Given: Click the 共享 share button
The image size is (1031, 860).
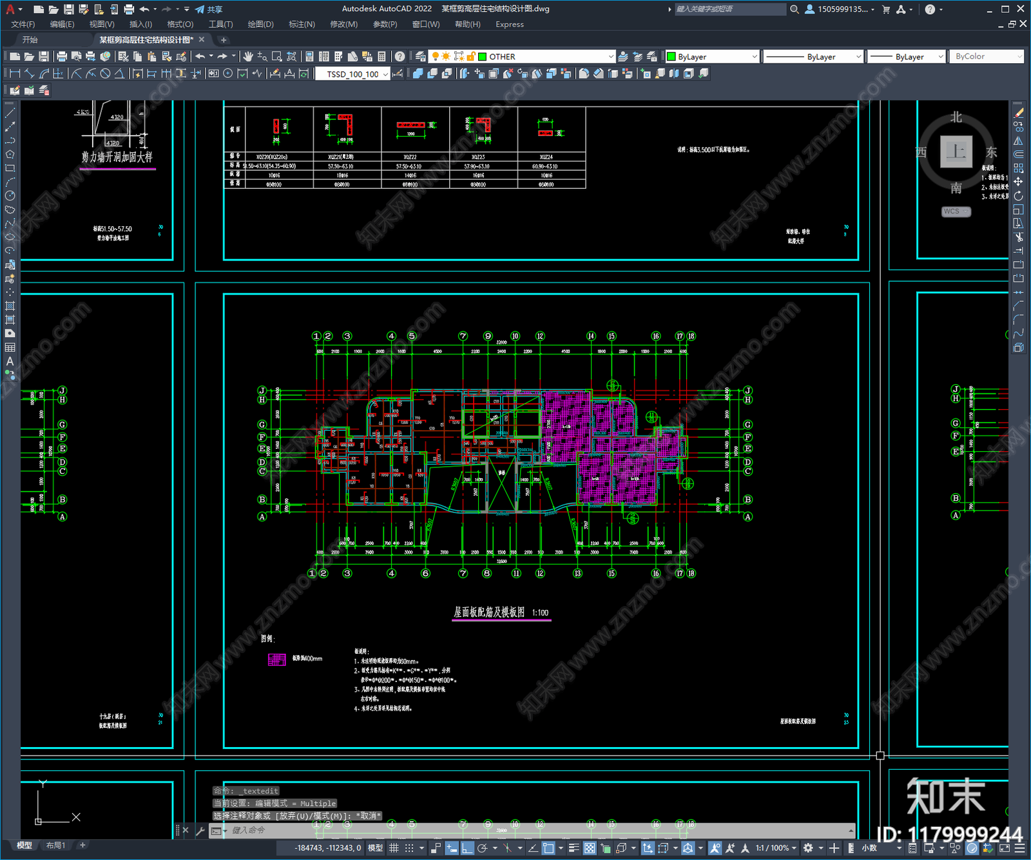Looking at the screenshot, I should (x=209, y=9).
